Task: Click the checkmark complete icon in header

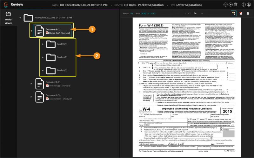Action: [x=225, y=5]
